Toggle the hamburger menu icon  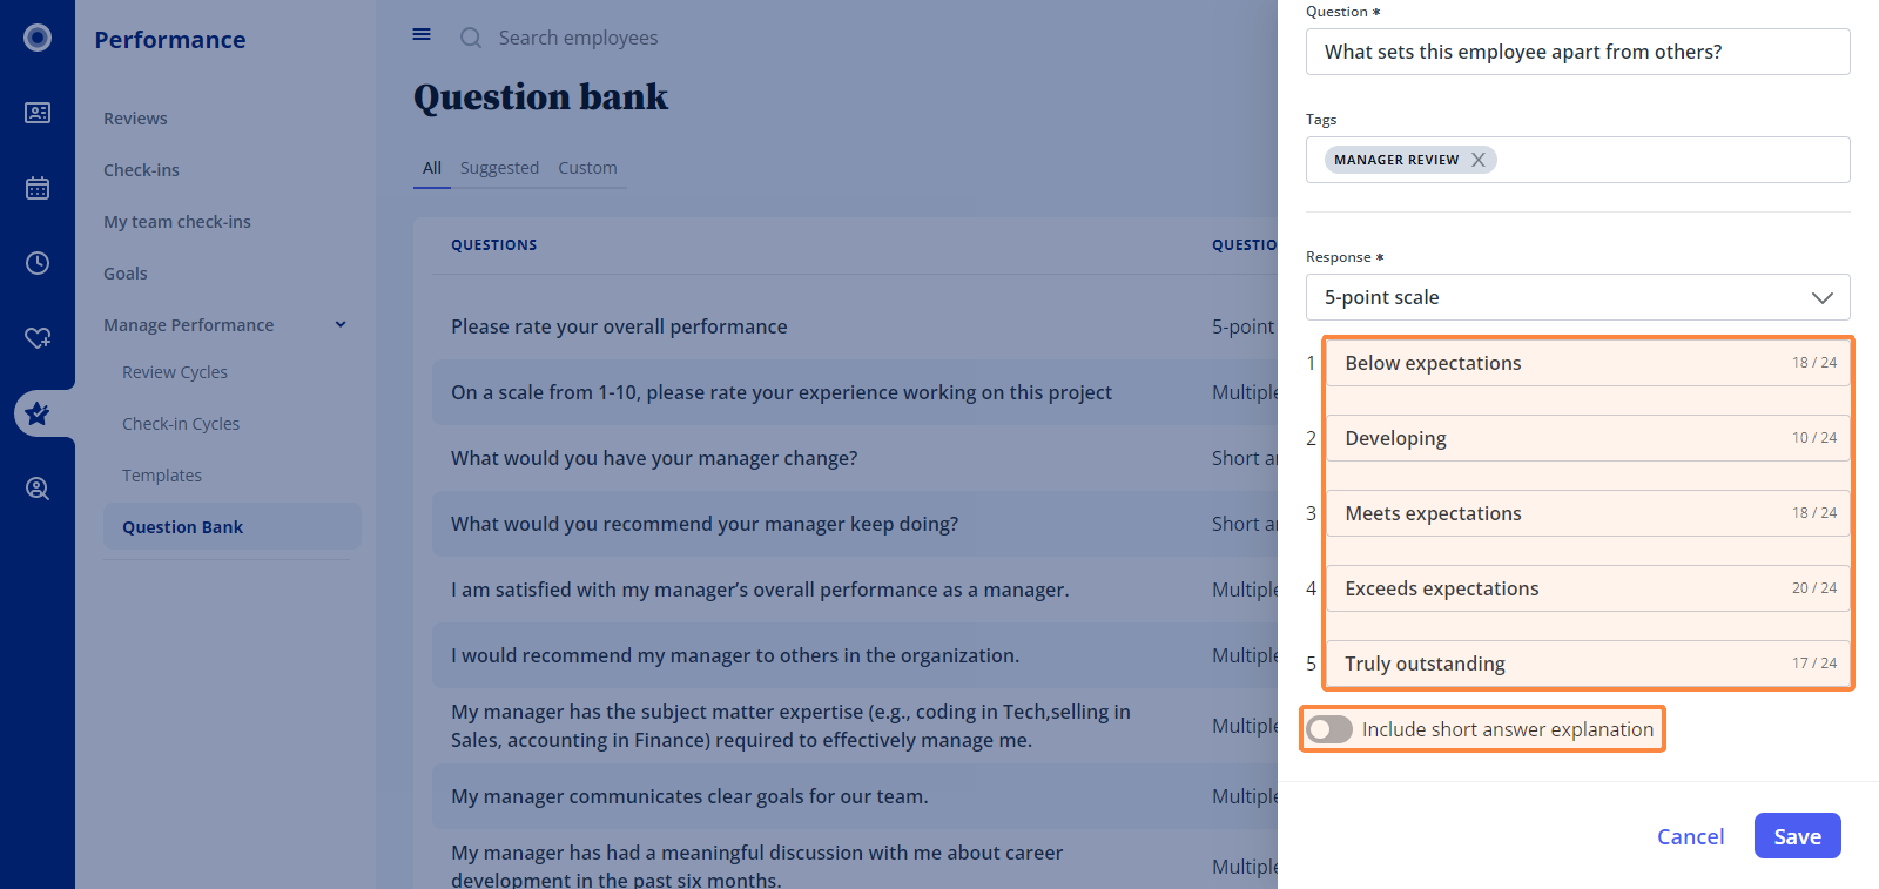click(422, 34)
